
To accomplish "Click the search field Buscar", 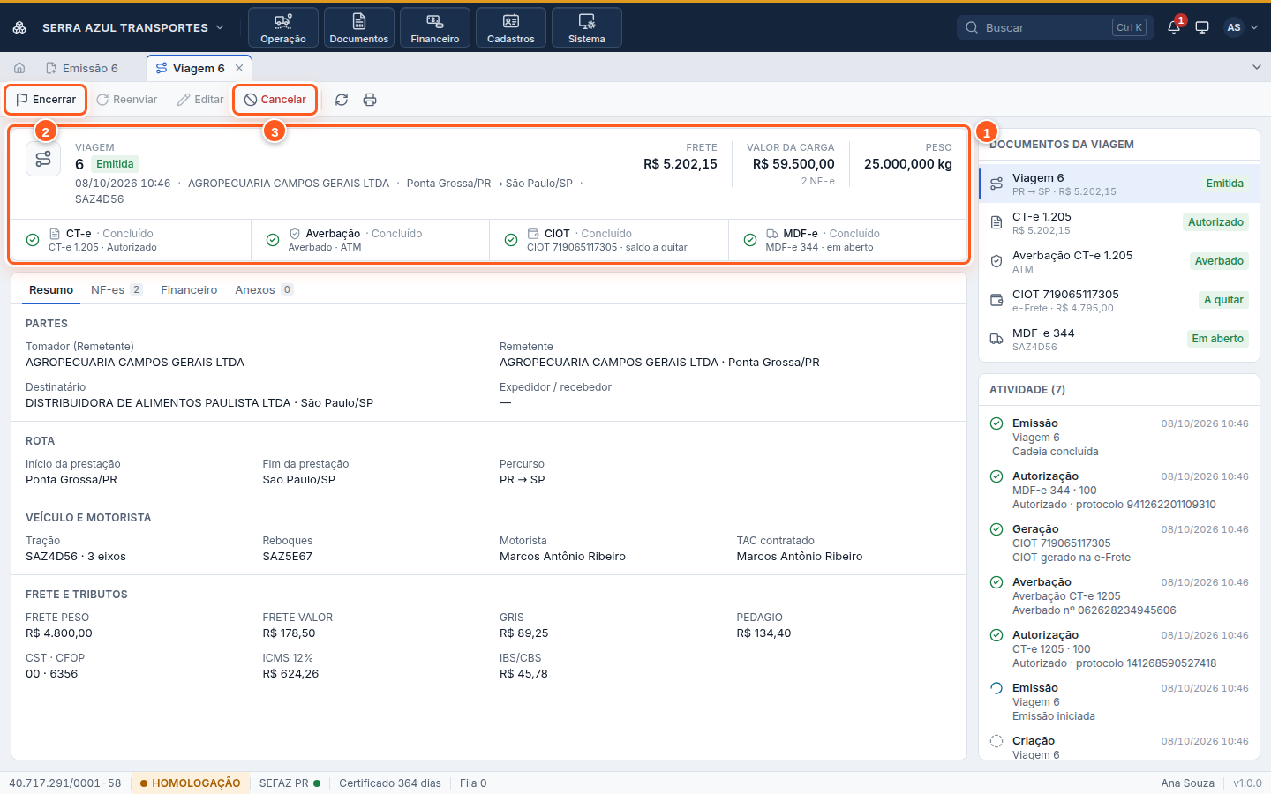I will tap(1055, 27).
